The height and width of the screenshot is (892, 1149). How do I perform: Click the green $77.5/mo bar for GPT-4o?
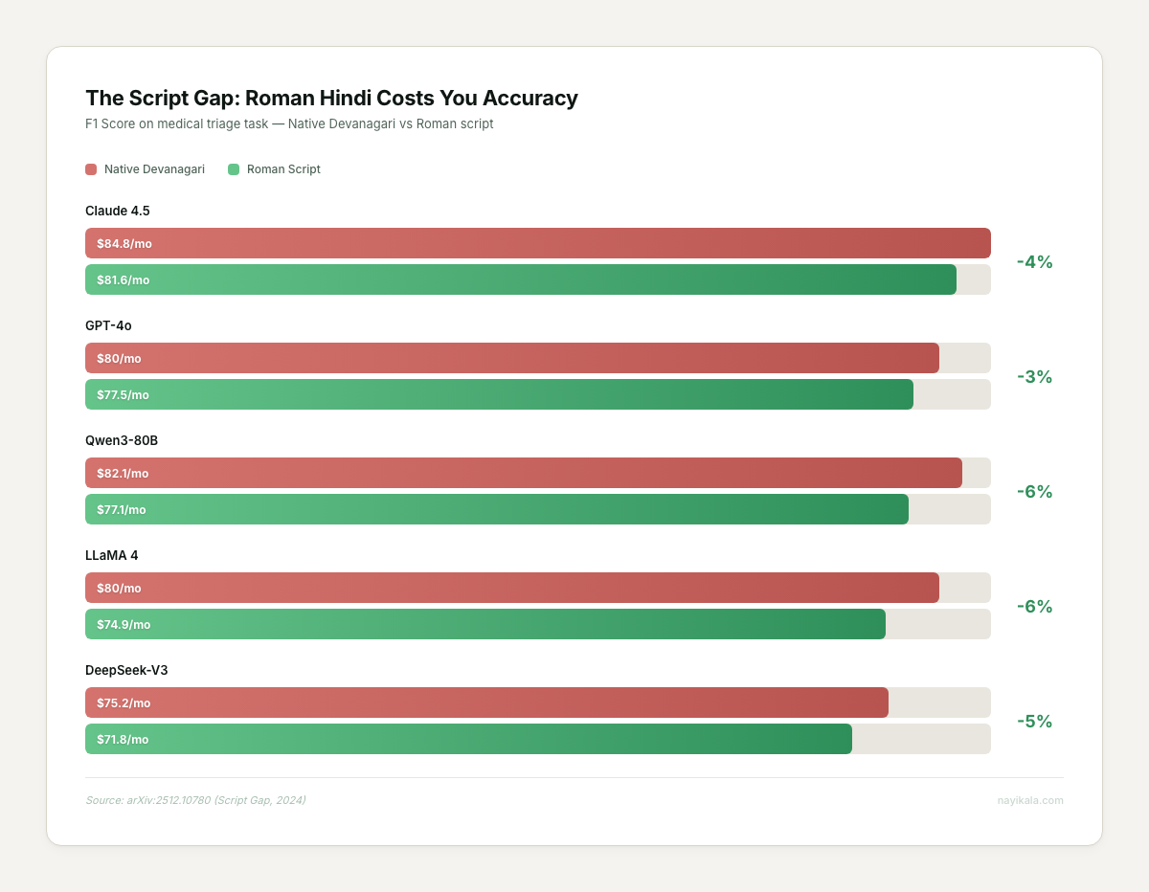[499, 394]
